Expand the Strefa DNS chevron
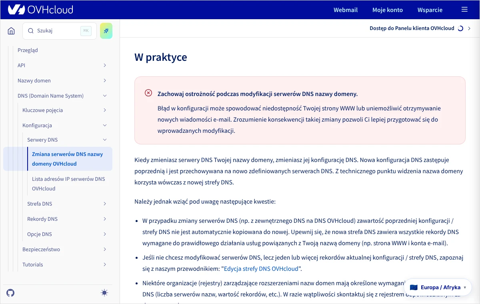 point(105,204)
